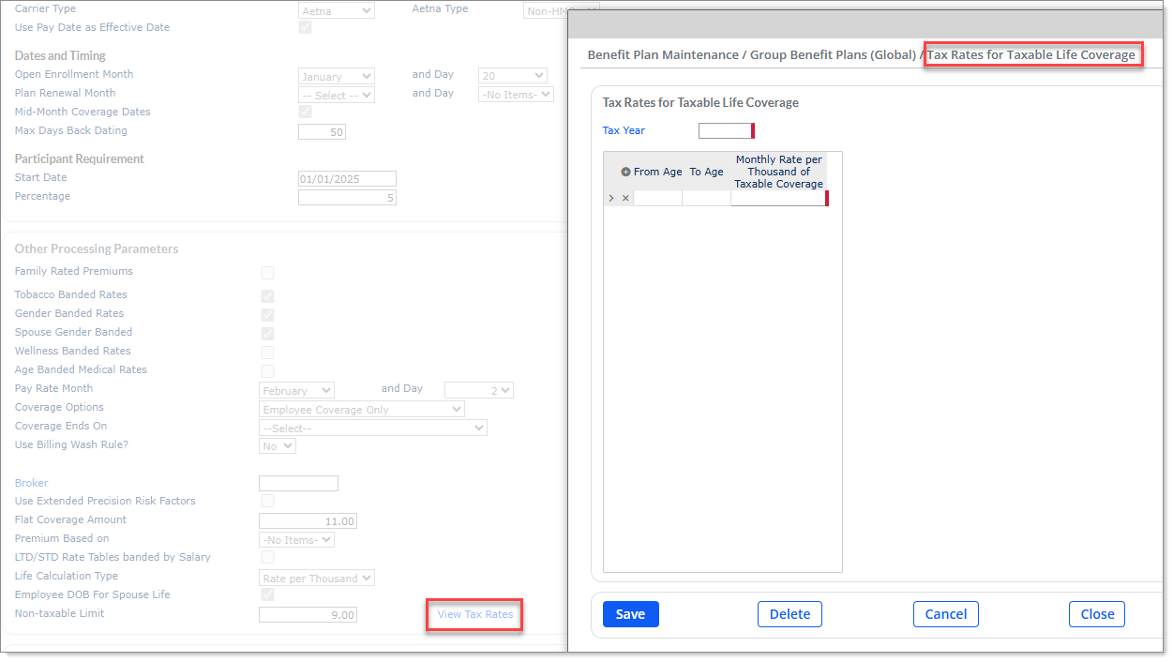Screen dimensions: 1173x662
Task: Click Save in the tax rates dialog
Action: (630, 614)
